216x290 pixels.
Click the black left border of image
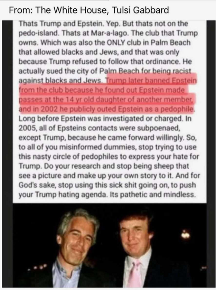pyautogui.click(x=7, y=154)
